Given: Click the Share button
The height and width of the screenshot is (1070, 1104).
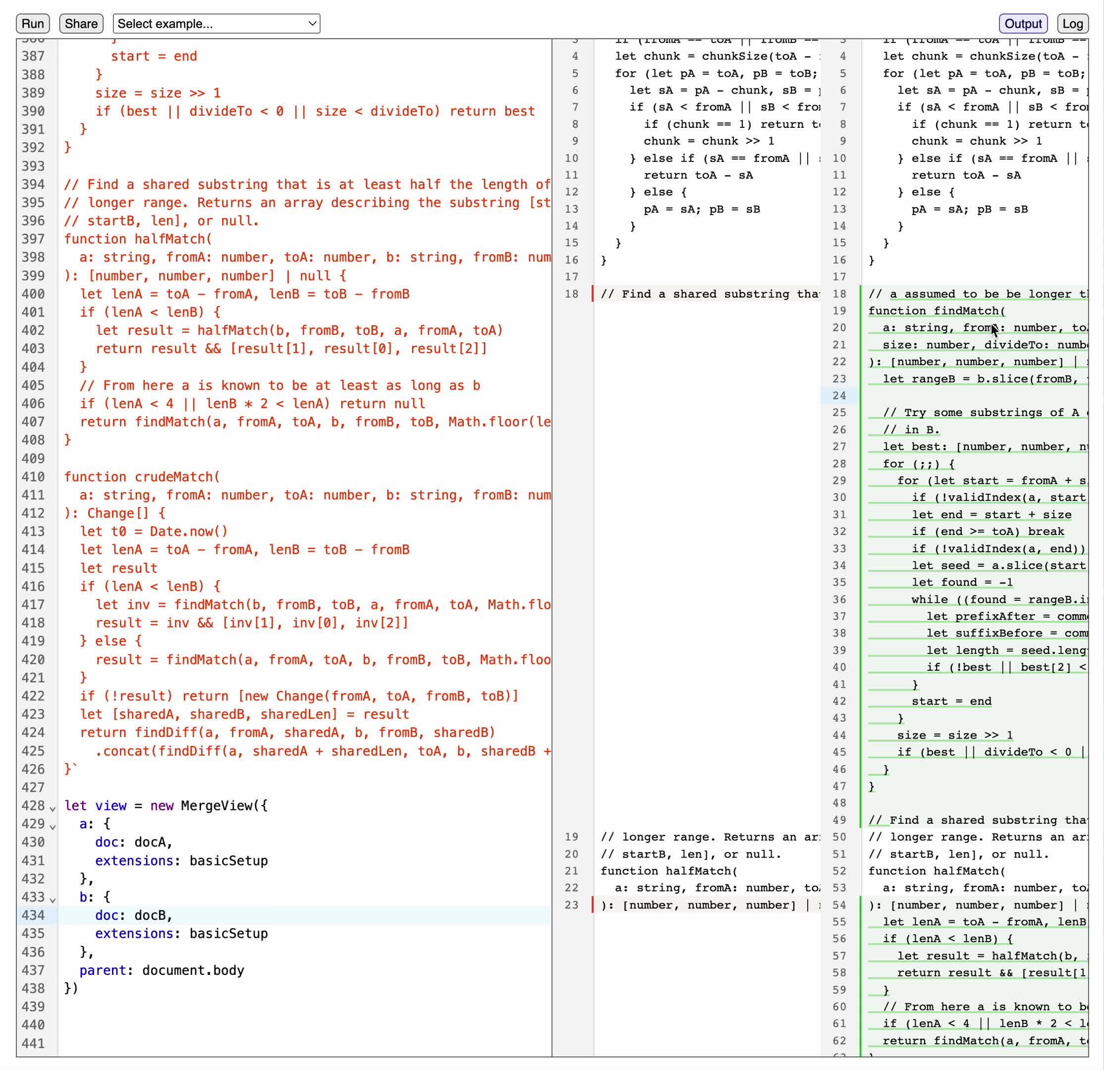Looking at the screenshot, I should pyautogui.click(x=81, y=24).
